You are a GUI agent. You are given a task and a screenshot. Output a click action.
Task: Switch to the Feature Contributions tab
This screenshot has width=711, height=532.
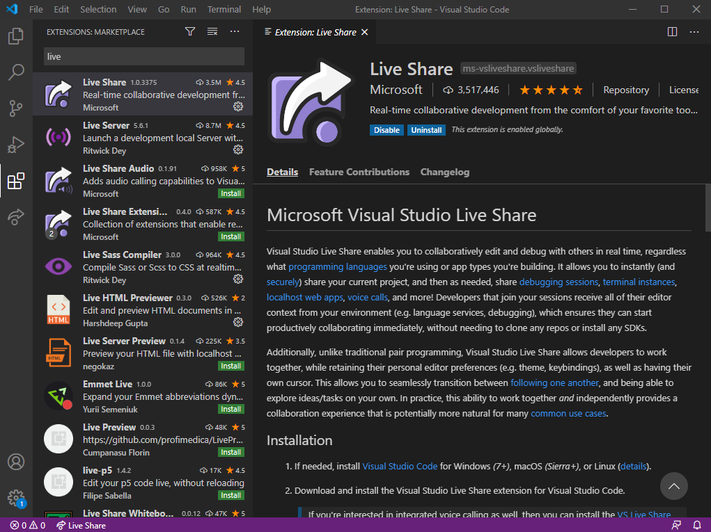point(359,172)
